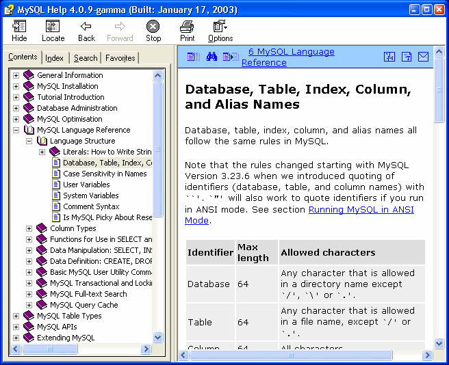The height and width of the screenshot is (365, 449).
Task: Expand the Tutorial Introduction node
Action: (16, 97)
